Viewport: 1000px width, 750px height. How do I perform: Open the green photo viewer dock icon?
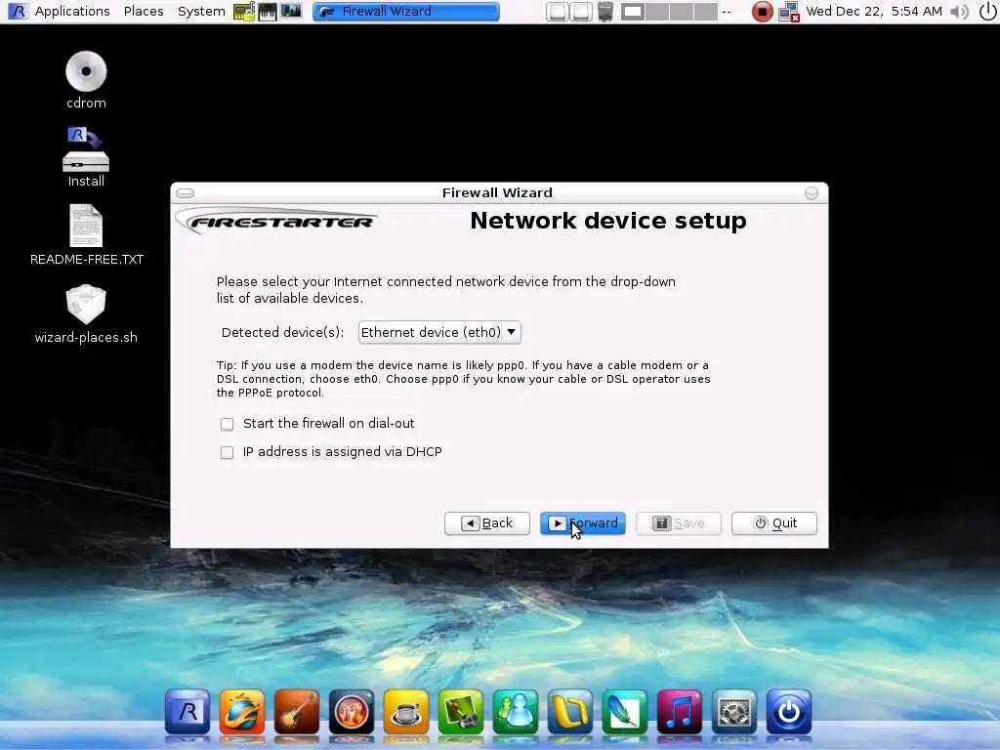point(461,712)
